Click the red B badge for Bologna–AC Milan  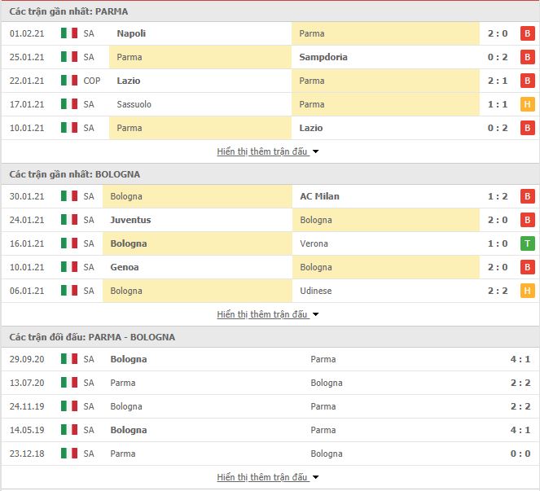coord(527,196)
